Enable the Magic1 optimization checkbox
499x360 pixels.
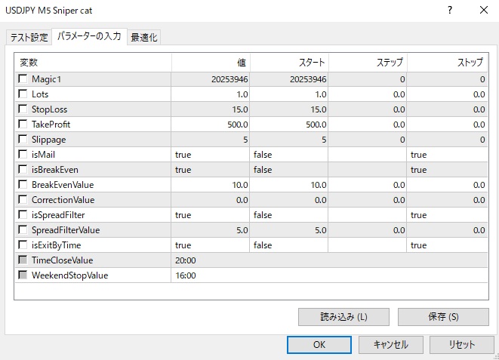click(x=23, y=79)
